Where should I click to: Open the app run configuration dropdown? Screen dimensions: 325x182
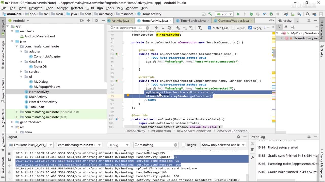point(225,14)
